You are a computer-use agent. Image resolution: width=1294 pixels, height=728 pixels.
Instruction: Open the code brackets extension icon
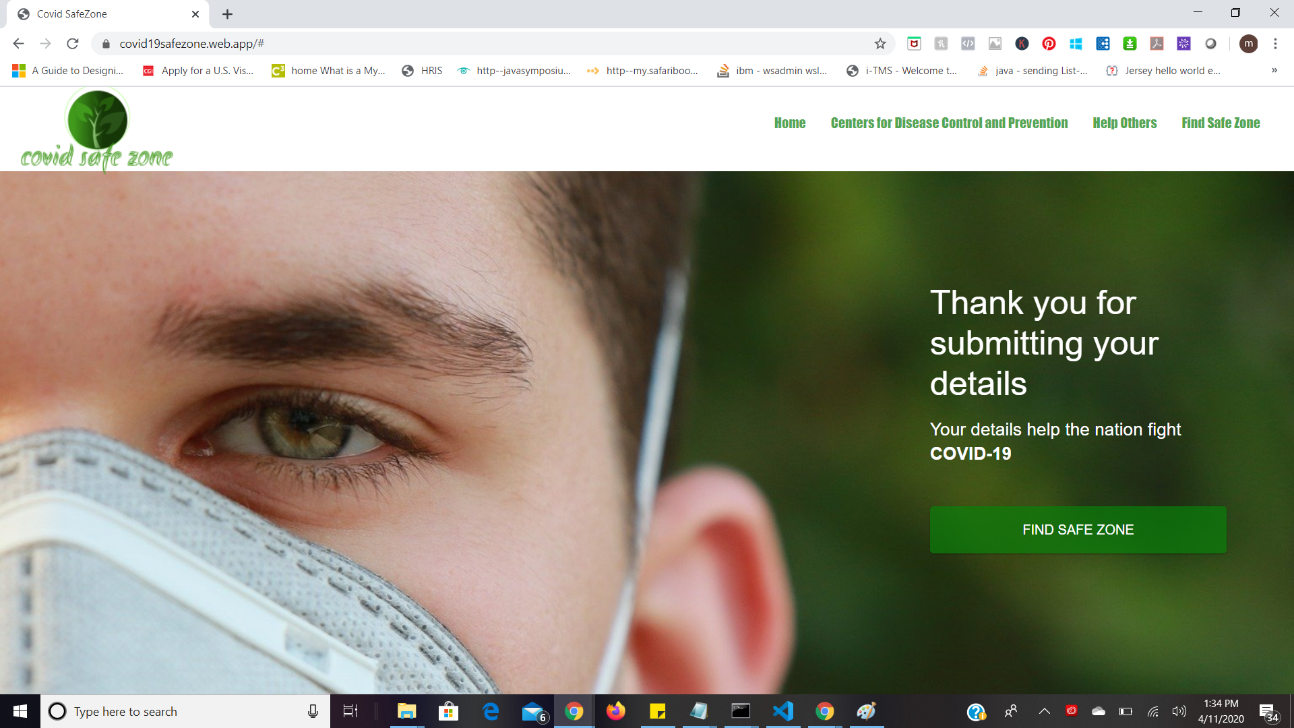tap(968, 44)
